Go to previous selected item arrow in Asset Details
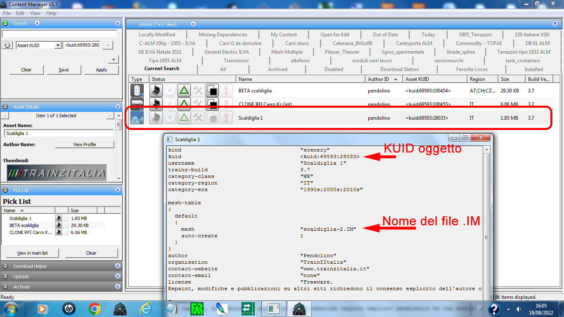Screen dimensions: 564x317 pyautogui.click(x=5, y=116)
